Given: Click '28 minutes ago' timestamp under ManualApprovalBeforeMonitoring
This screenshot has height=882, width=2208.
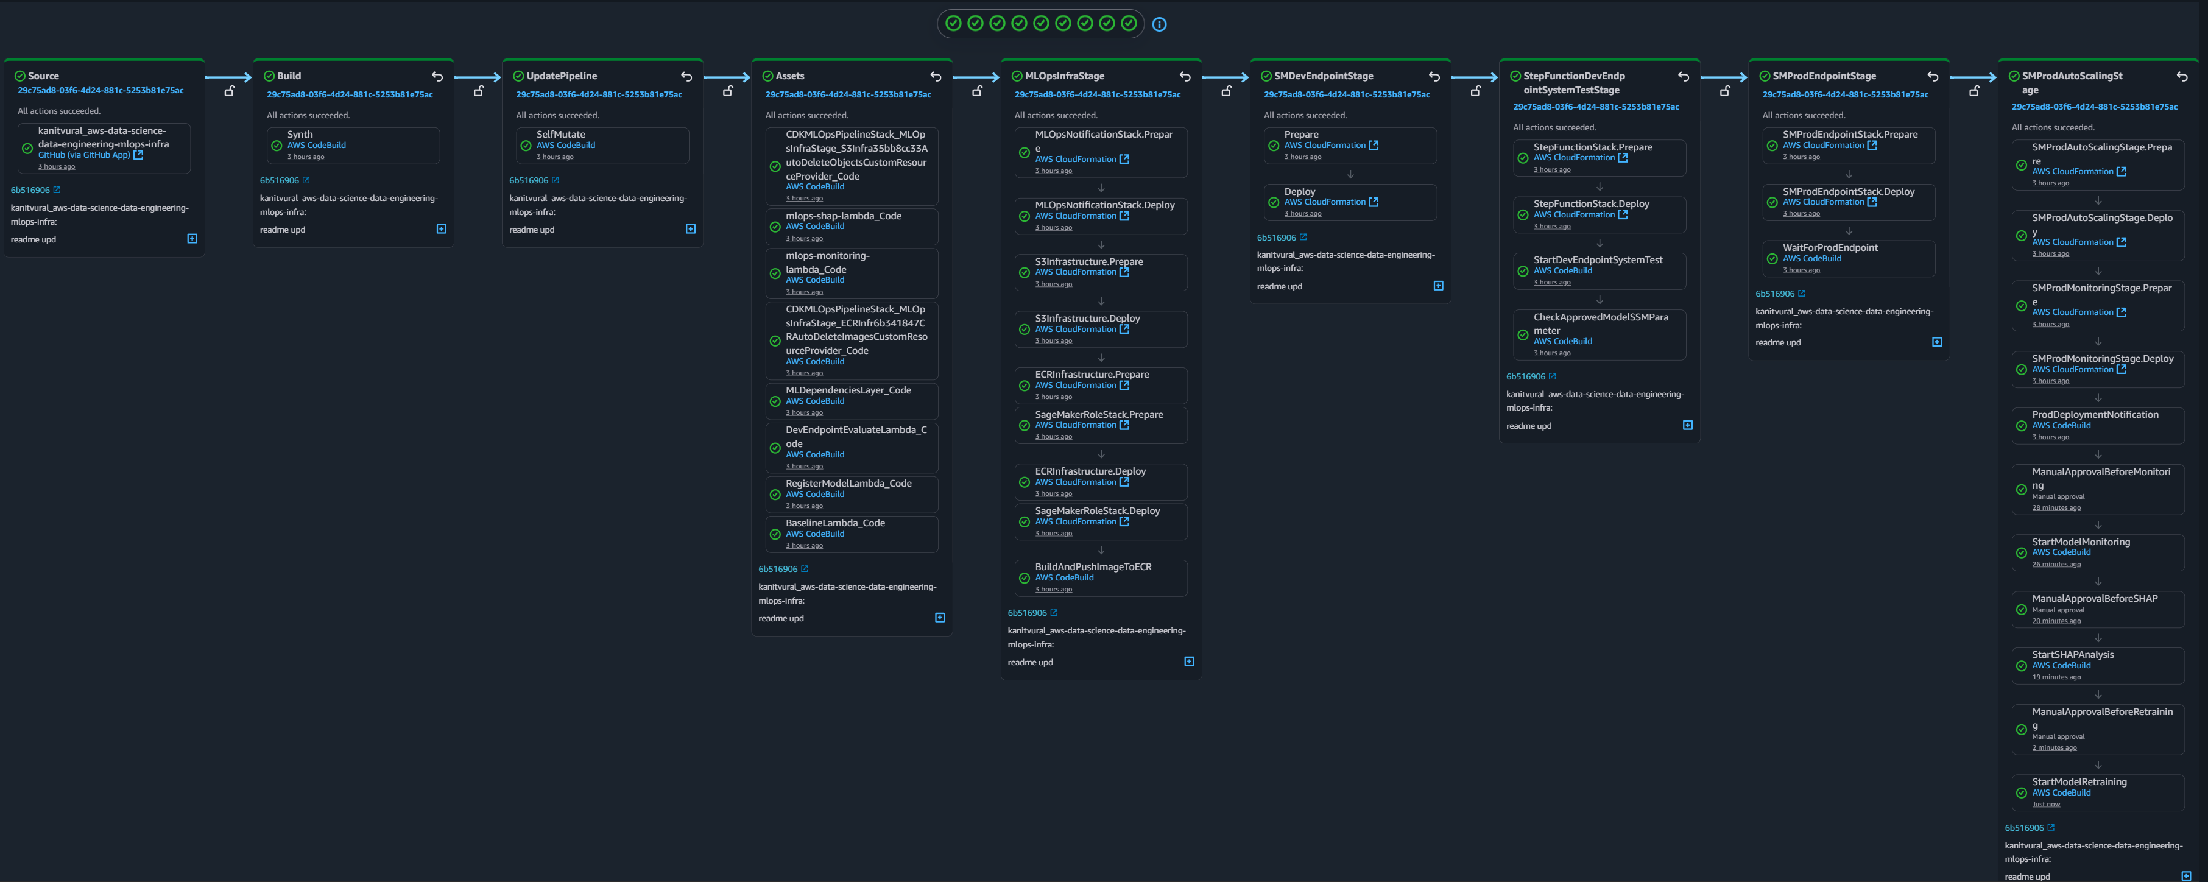Looking at the screenshot, I should click(2056, 507).
